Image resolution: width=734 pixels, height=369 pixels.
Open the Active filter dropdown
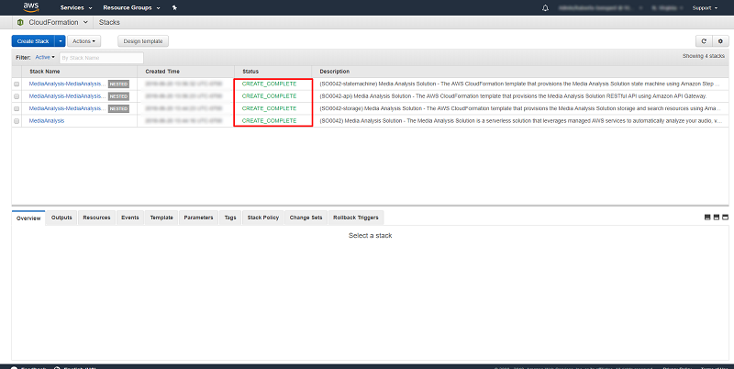coord(45,57)
